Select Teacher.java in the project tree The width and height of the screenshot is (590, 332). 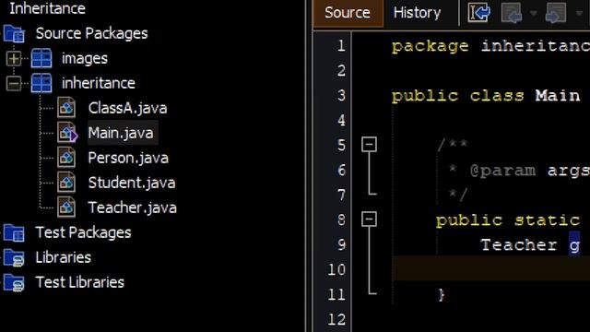[x=132, y=207]
